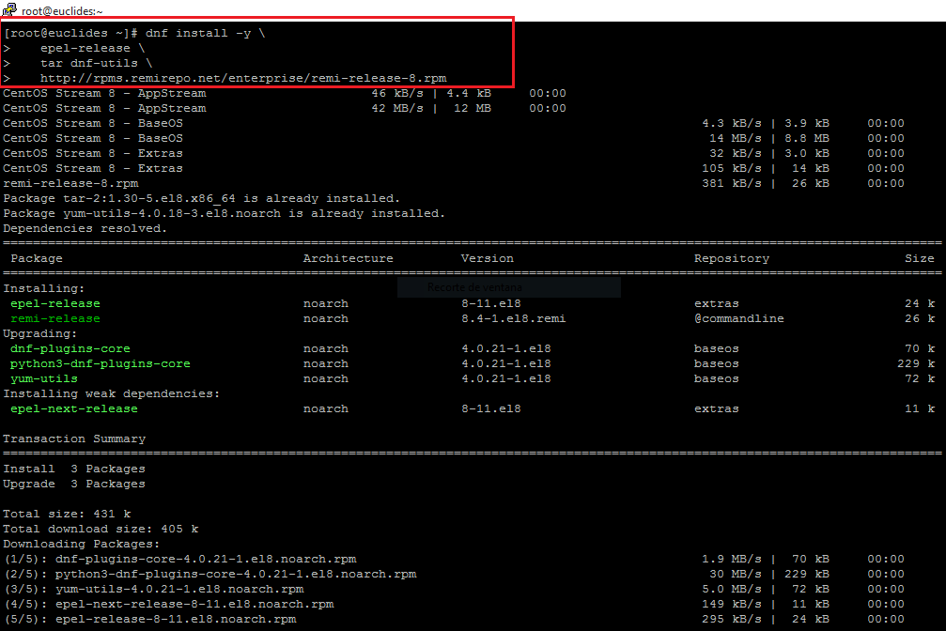Click the Size column header
The image size is (946, 631).
click(x=919, y=258)
